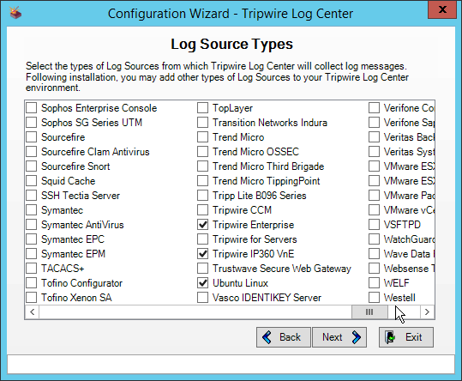Check the Verifone Sa... checkbox
The image size is (462, 381).
375,123
